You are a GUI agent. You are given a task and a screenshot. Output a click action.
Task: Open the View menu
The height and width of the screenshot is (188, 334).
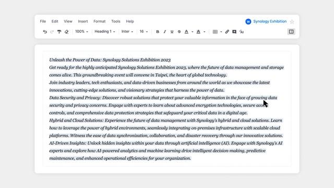tap(68, 21)
